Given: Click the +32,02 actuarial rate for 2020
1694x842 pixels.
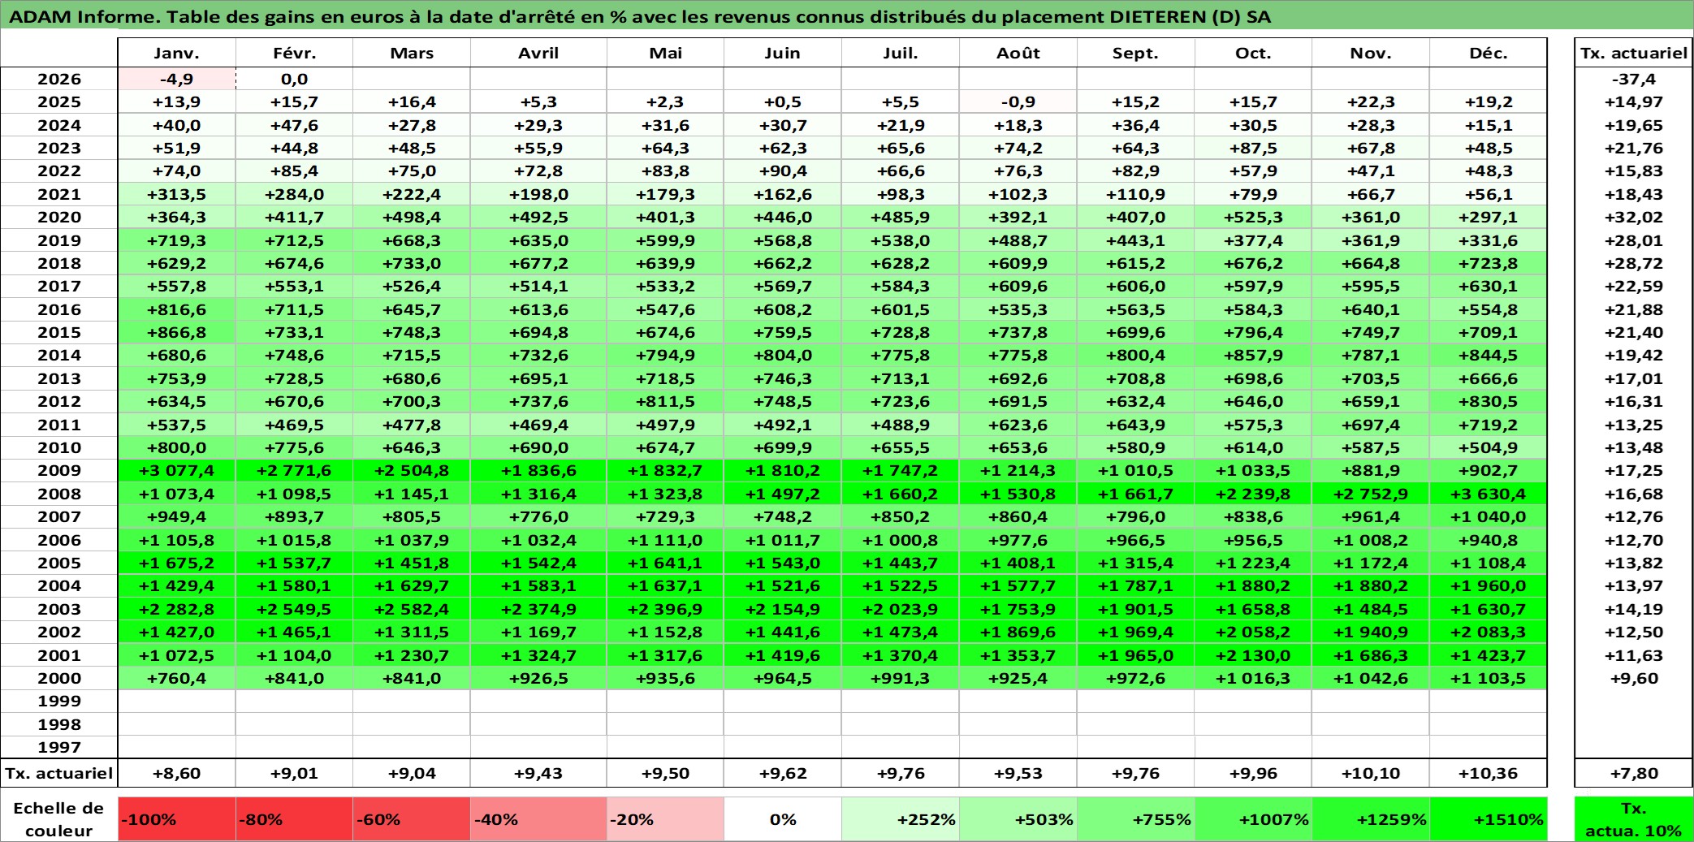Looking at the screenshot, I should click(1634, 217).
